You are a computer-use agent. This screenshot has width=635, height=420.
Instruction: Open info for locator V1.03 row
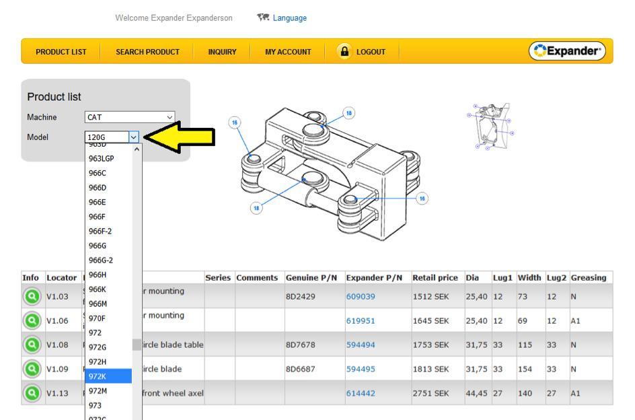pos(32,296)
